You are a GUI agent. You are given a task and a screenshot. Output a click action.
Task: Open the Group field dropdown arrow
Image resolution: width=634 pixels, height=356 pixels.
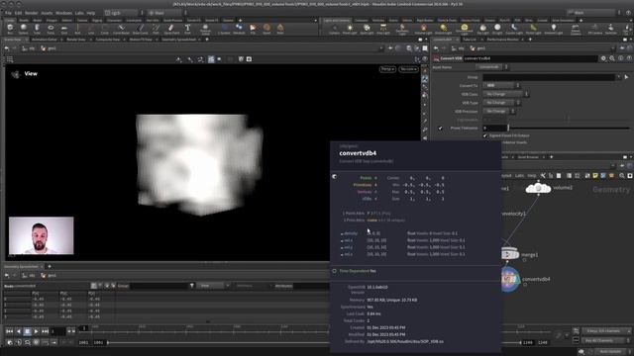coord(618,77)
